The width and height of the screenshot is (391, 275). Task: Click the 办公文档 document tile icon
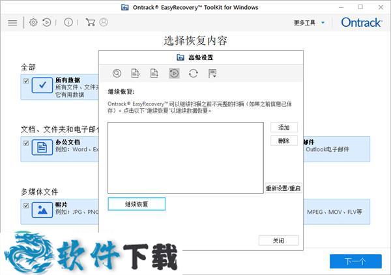tap(42, 147)
